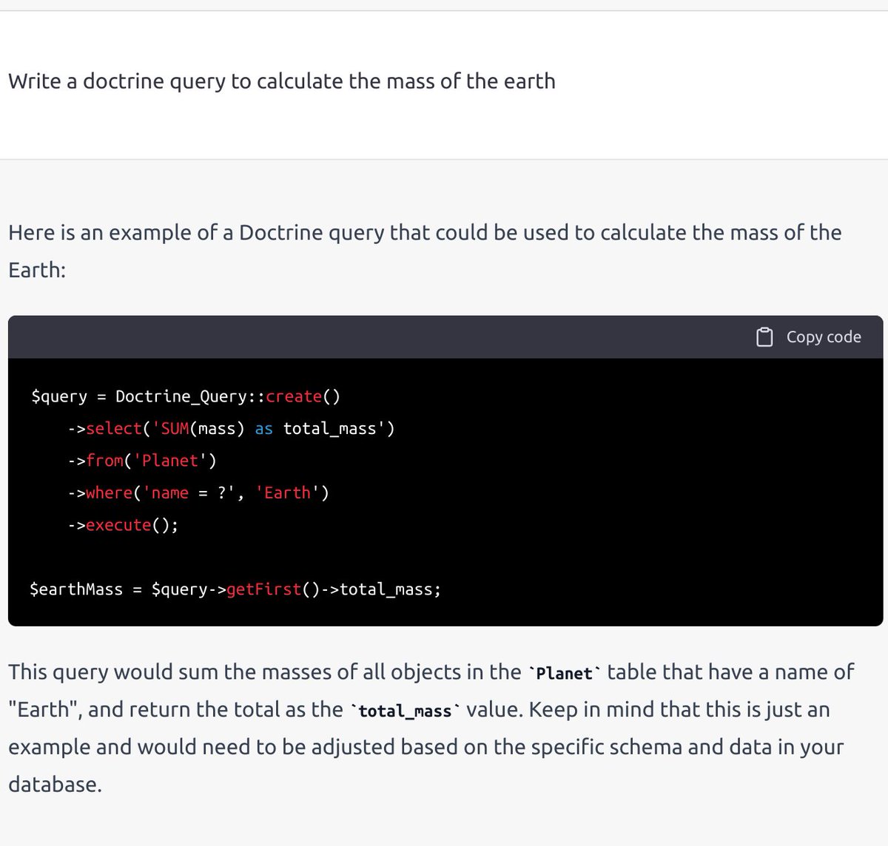The width and height of the screenshot is (888, 846).
Task: Click the inline code `total_mass` in the explanation
Action: [406, 711]
